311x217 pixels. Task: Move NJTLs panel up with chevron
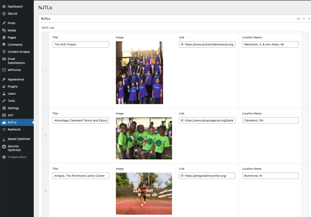[298, 19]
